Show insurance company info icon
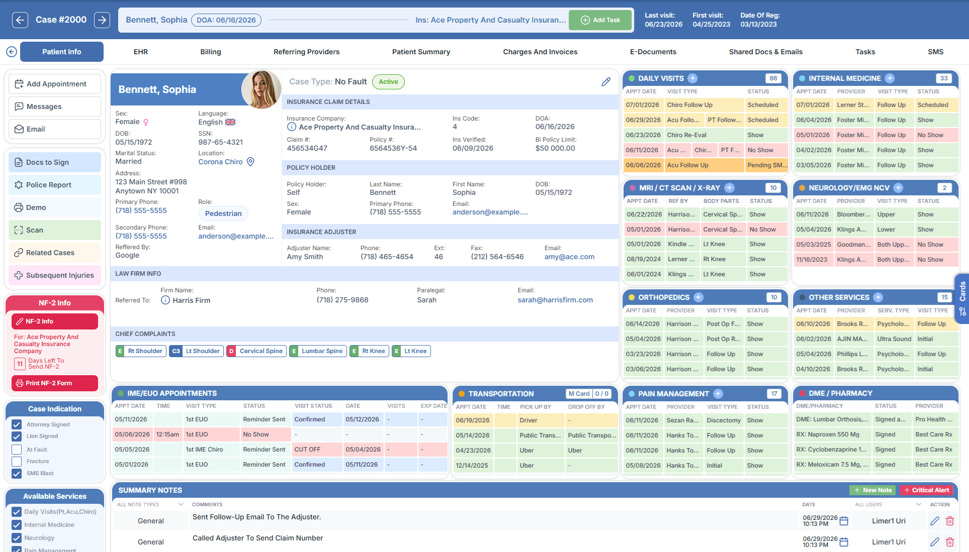Viewport: 969px width, 552px height. click(292, 127)
